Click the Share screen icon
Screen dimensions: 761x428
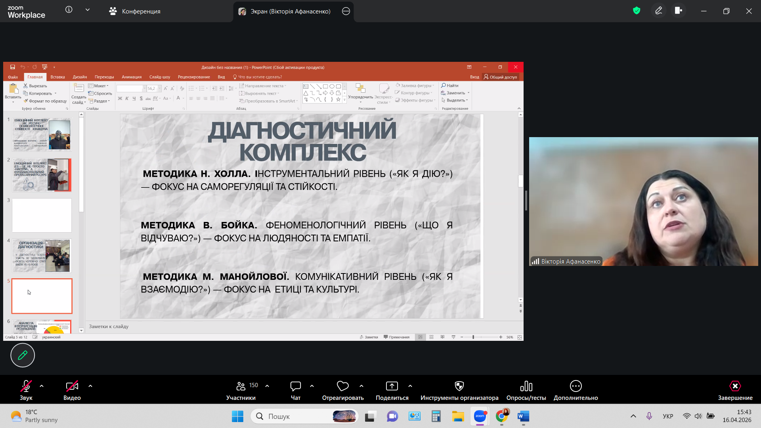point(392,386)
